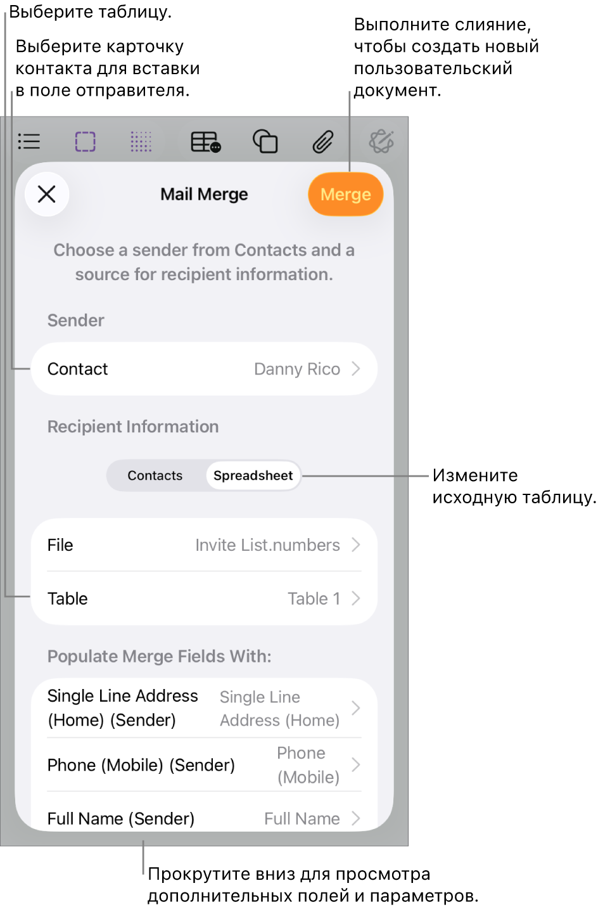Viewport: 610px width, 914px height.
Task: Open the table insert icon
Action: [x=206, y=141]
